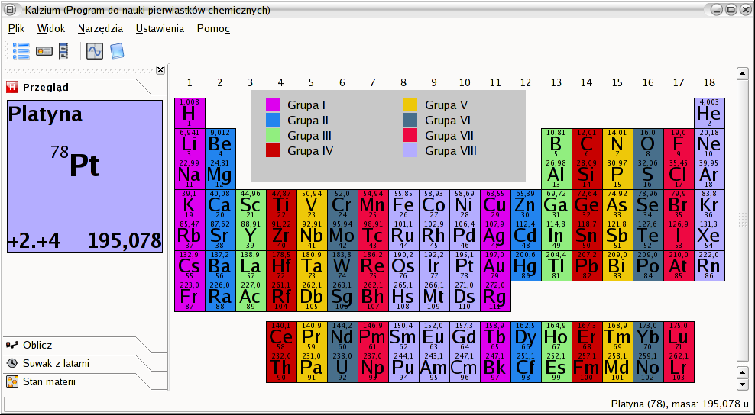
Task: Select the Gold (Au) element cell
Action: (x=495, y=266)
